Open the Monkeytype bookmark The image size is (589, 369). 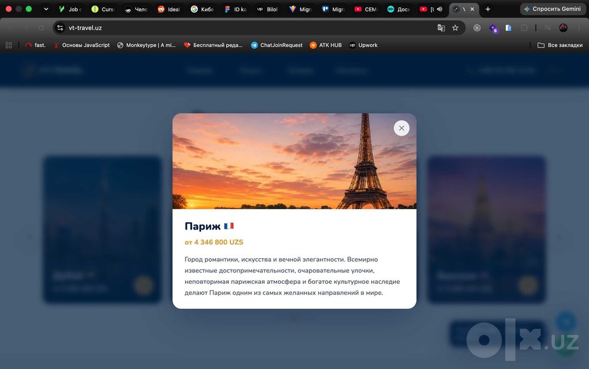tap(147, 45)
